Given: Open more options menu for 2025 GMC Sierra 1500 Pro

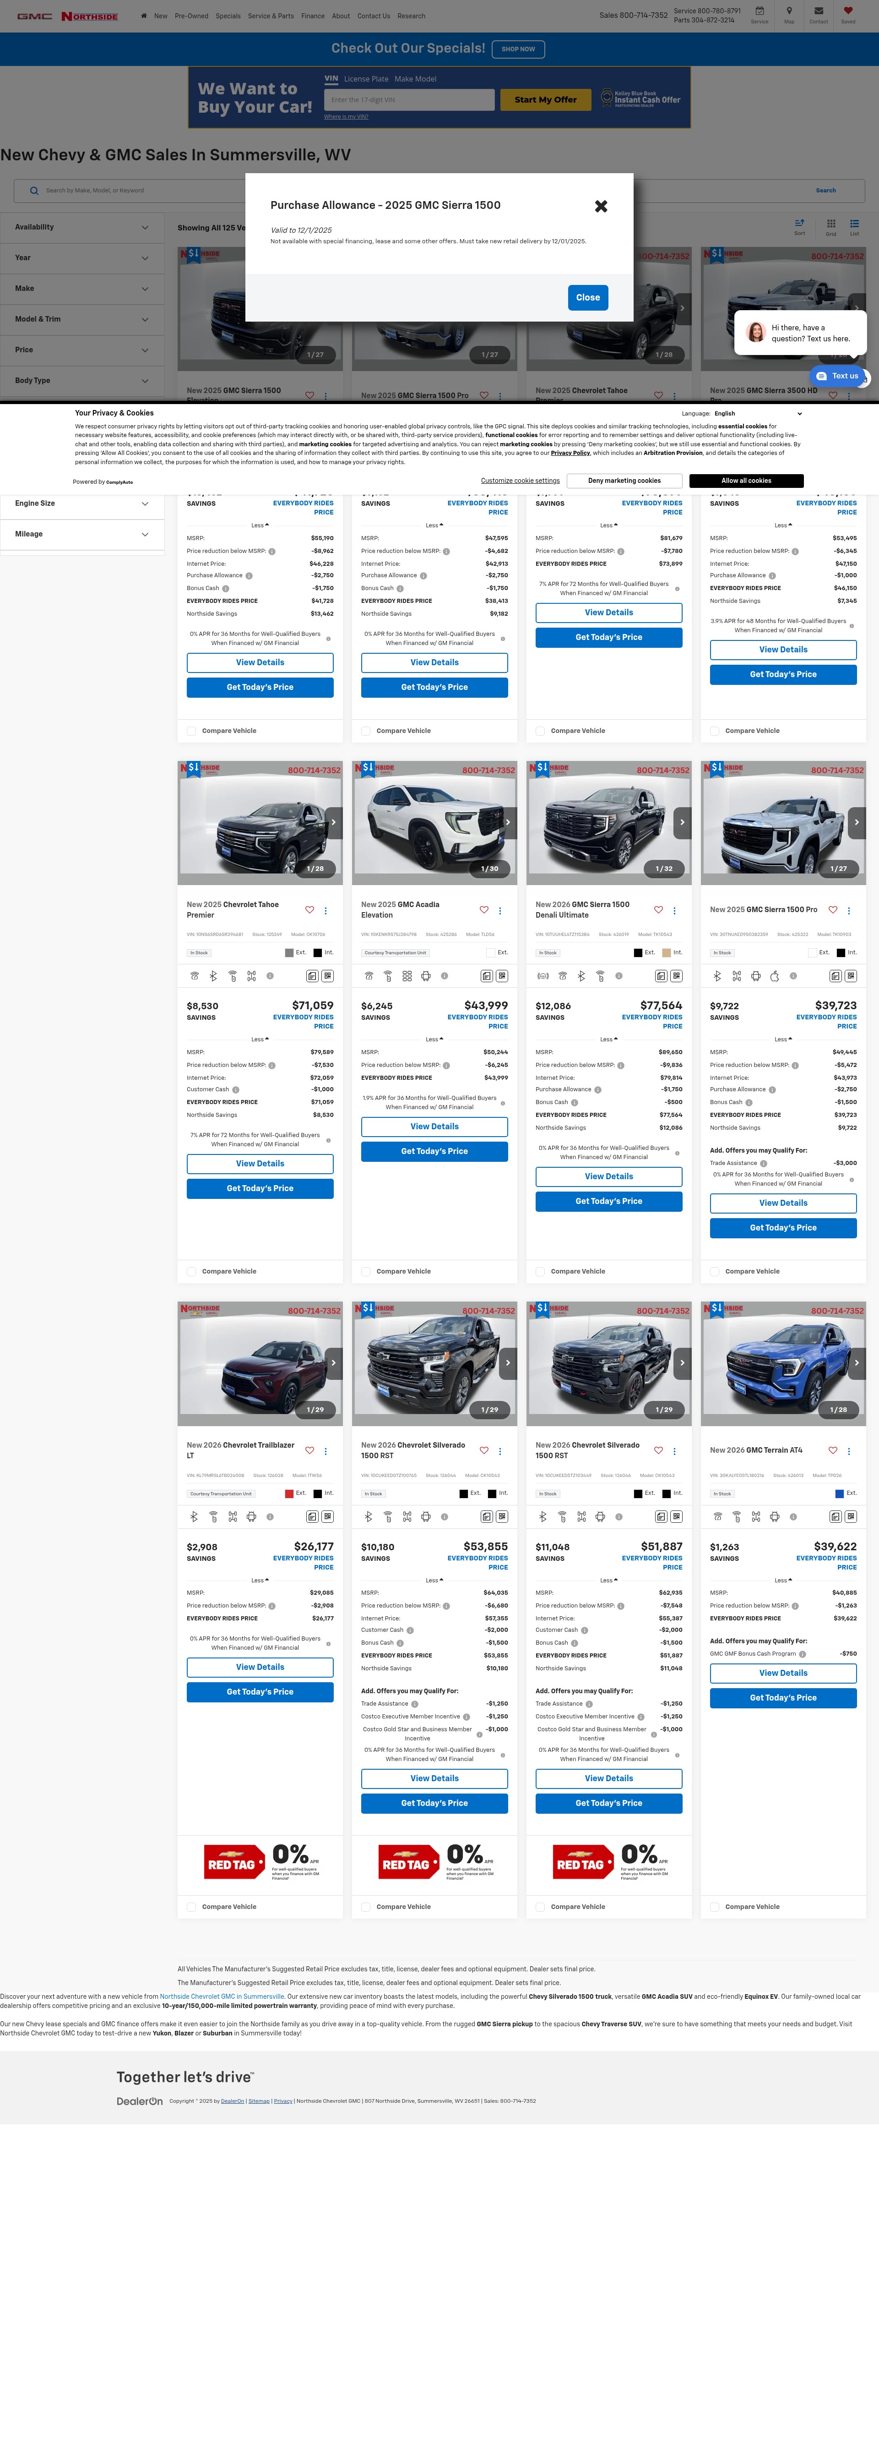Looking at the screenshot, I should [x=848, y=910].
